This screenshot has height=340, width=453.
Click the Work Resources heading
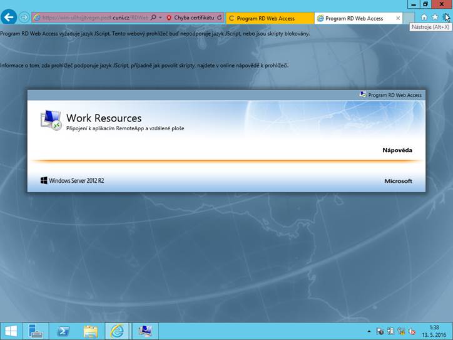point(104,118)
